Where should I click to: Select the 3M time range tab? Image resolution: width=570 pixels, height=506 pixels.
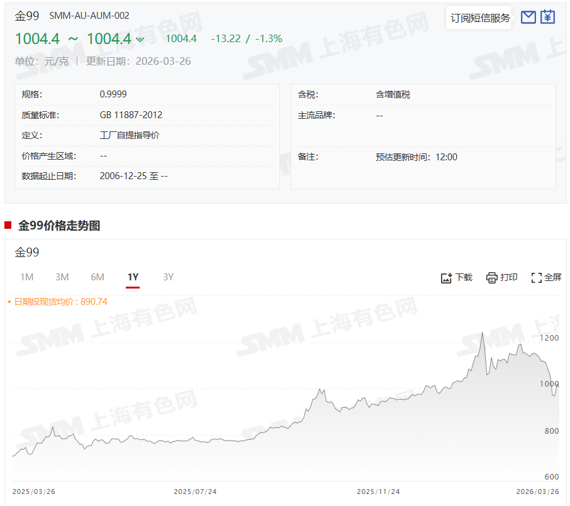point(62,277)
